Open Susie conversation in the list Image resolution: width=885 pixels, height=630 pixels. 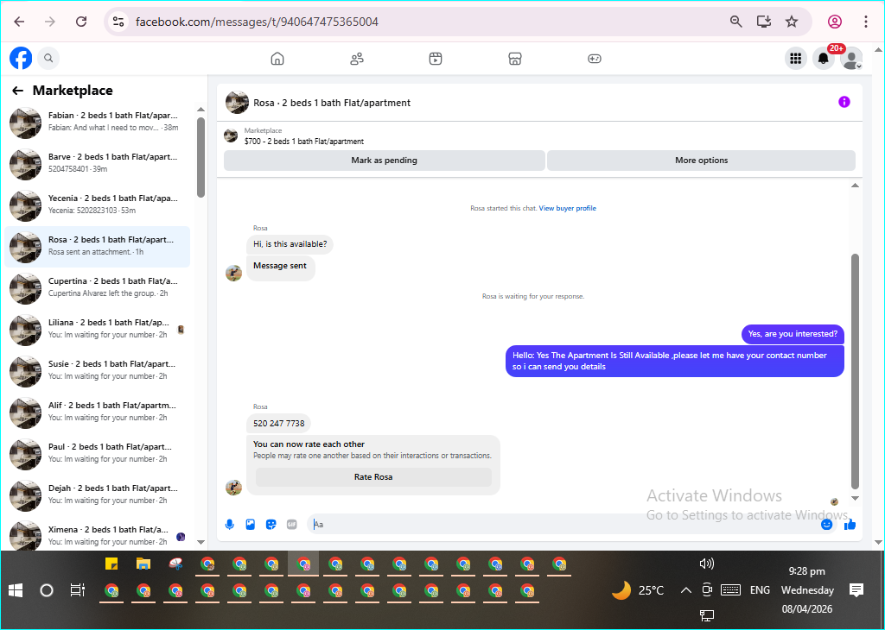97,371
